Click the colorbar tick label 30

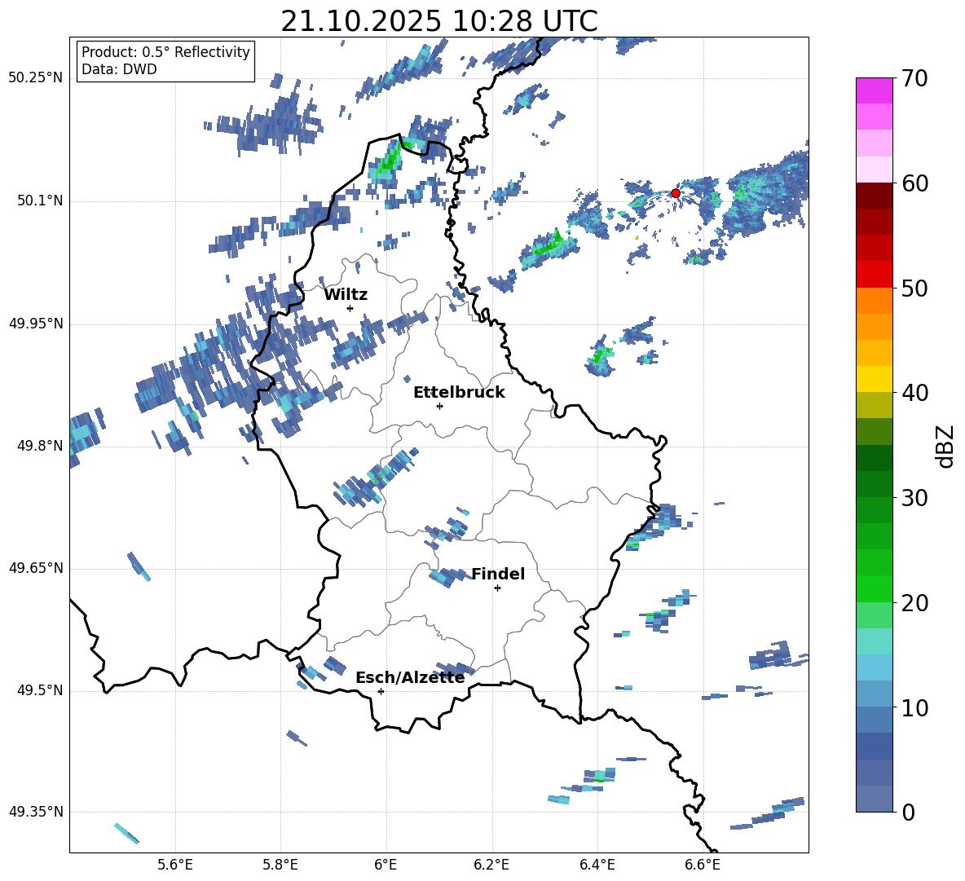click(x=914, y=498)
